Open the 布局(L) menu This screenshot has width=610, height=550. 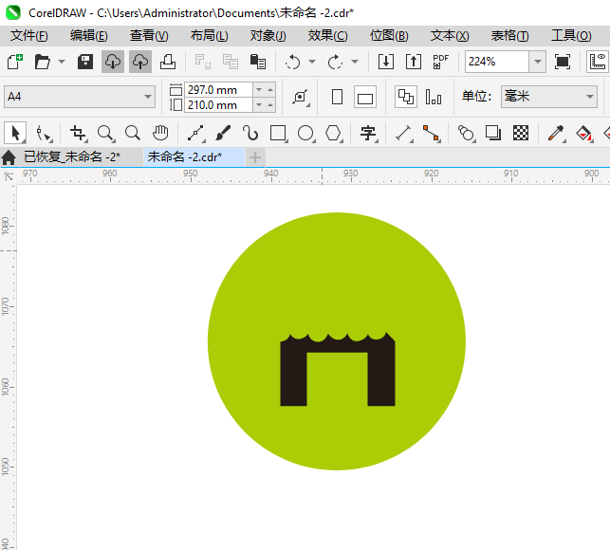point(210,36)
